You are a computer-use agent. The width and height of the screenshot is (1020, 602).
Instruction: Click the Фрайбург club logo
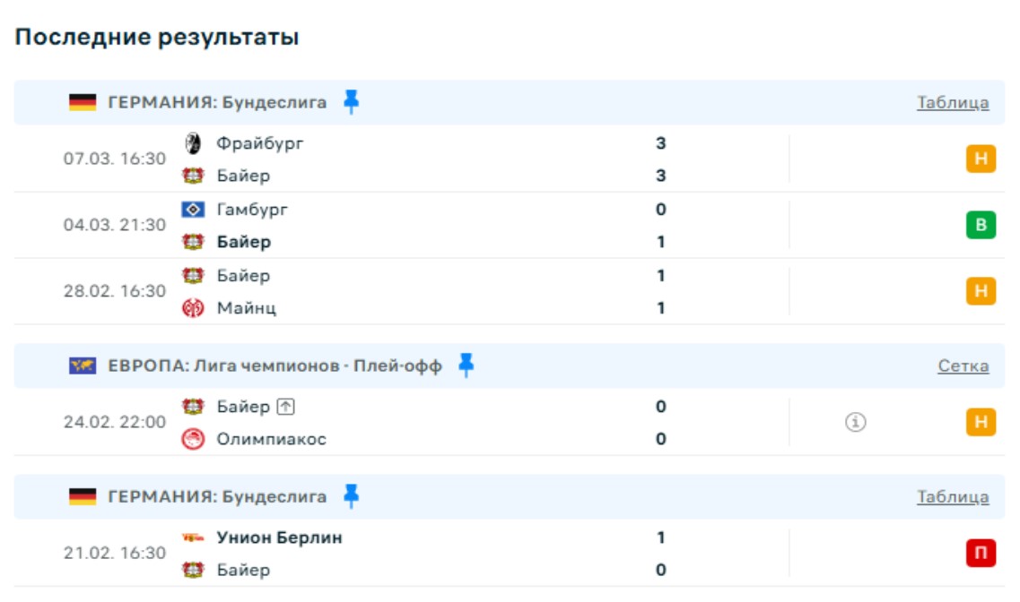[x=193, y=143]
